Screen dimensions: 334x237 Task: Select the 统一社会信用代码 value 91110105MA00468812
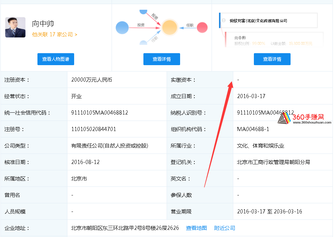[100, 113]
